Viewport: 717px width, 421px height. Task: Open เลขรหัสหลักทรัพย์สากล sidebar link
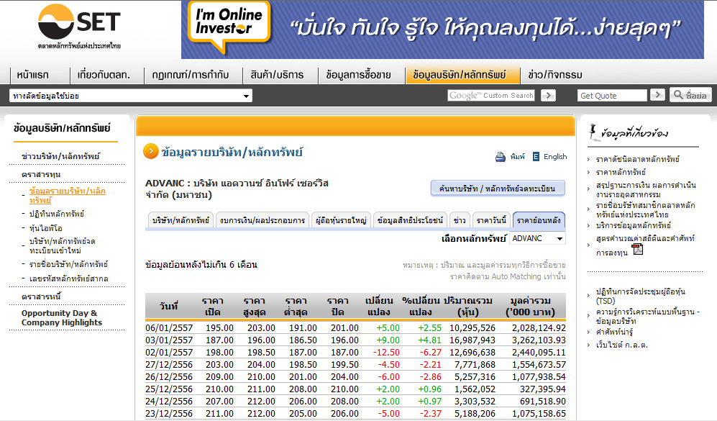(68, 279)
